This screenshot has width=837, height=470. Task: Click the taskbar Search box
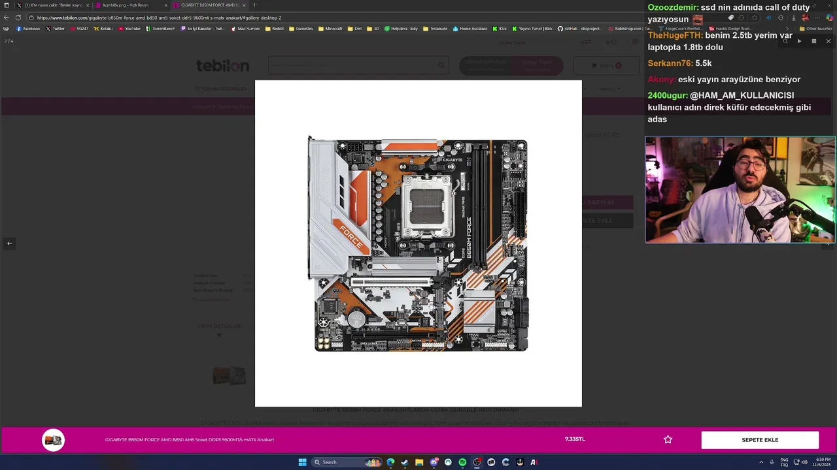pos(347,462)
